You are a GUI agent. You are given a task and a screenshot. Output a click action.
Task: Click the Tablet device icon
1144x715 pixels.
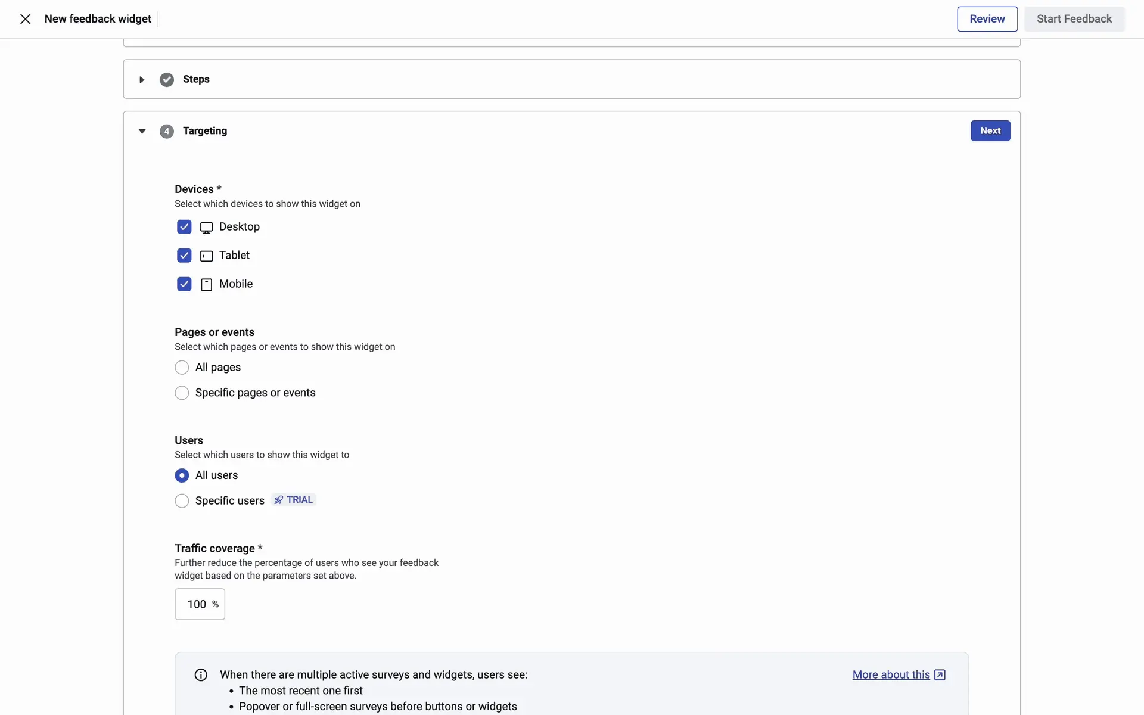click(206, 256)
